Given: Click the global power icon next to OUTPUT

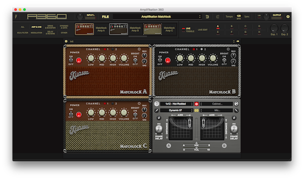Looking at the screenshot, I should [x=288, y=17].
